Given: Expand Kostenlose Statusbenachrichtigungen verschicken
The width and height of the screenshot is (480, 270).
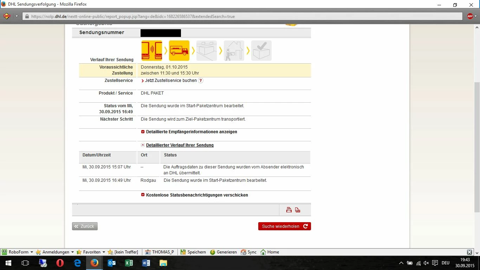Looking at the screenshot, I should [x=195, y=195].
